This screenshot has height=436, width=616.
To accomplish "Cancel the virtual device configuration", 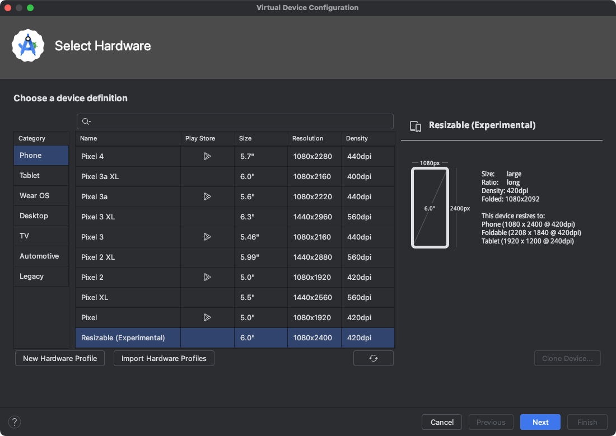I will [441, 422].
